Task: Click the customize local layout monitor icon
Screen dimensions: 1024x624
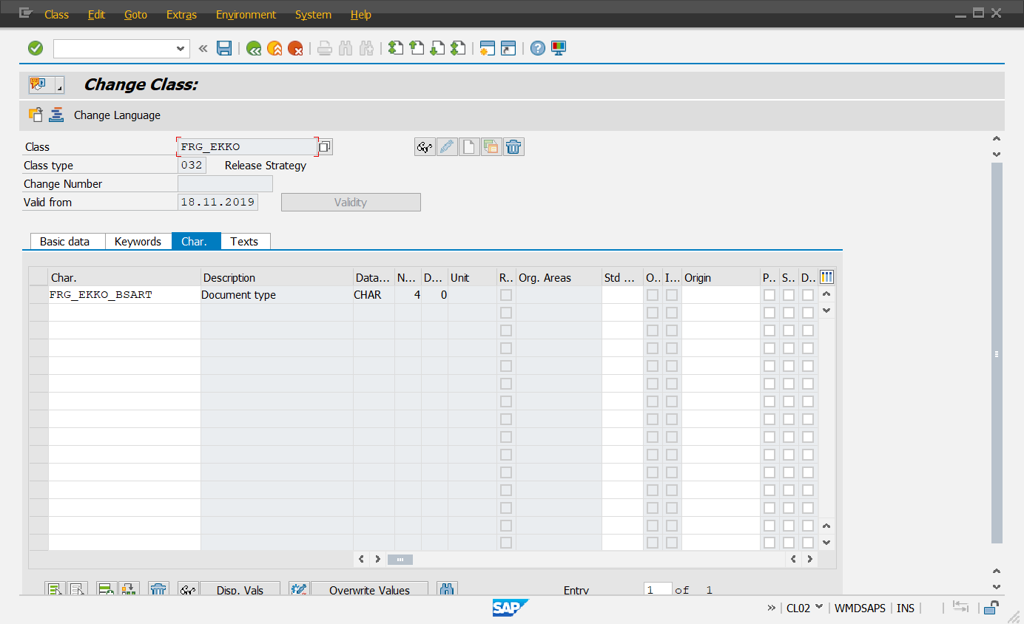Action: tap(559, 48)
